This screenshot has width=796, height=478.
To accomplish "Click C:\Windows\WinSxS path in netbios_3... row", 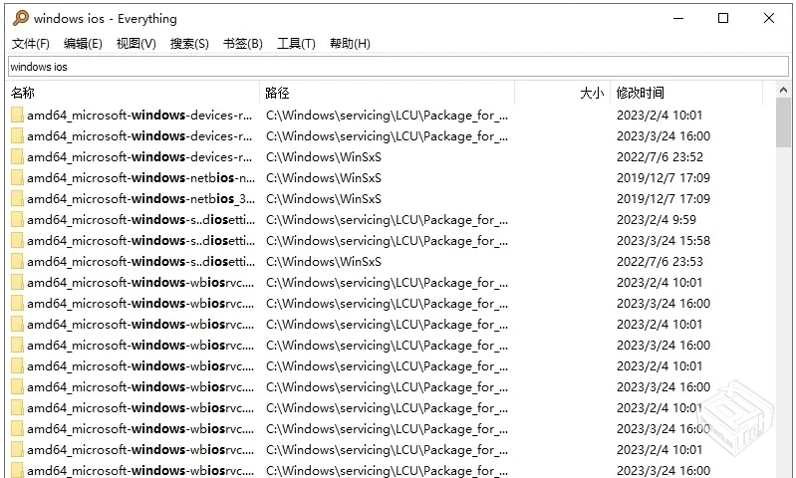I will click(x=324, y=199).
